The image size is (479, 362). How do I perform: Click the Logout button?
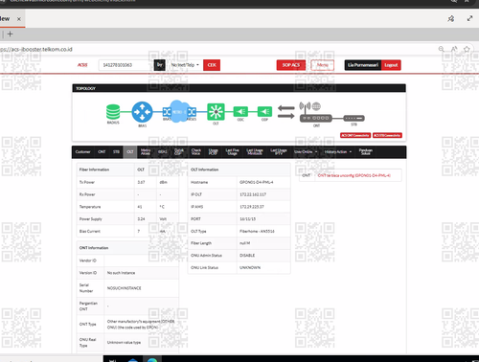point(391,65)
